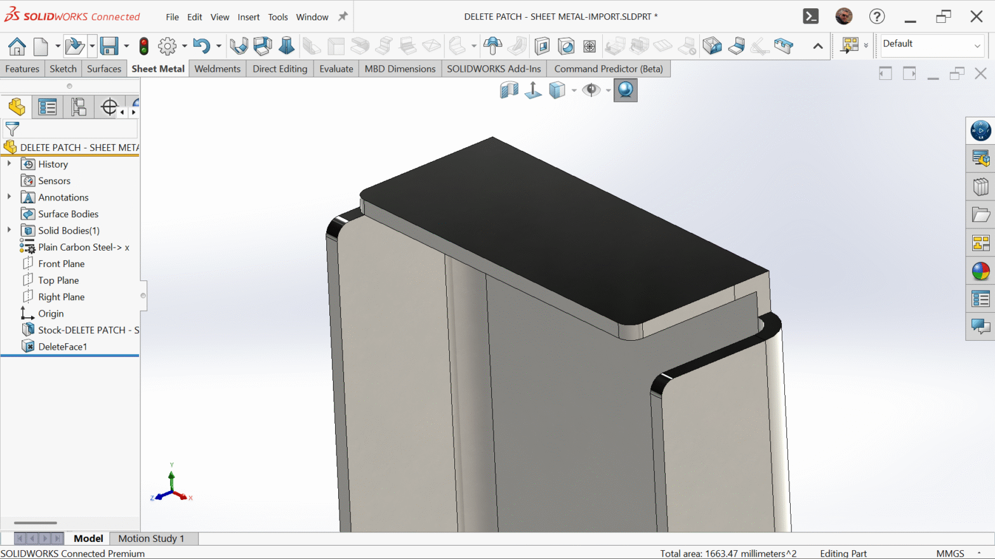
Task: Click the feature tree horizontal scrollbar
Action: coord(36,523)
